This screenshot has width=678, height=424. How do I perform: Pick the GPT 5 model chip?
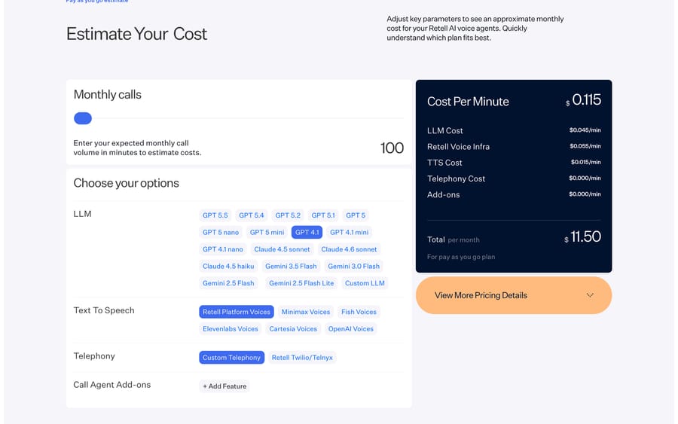tap(356, 215)
